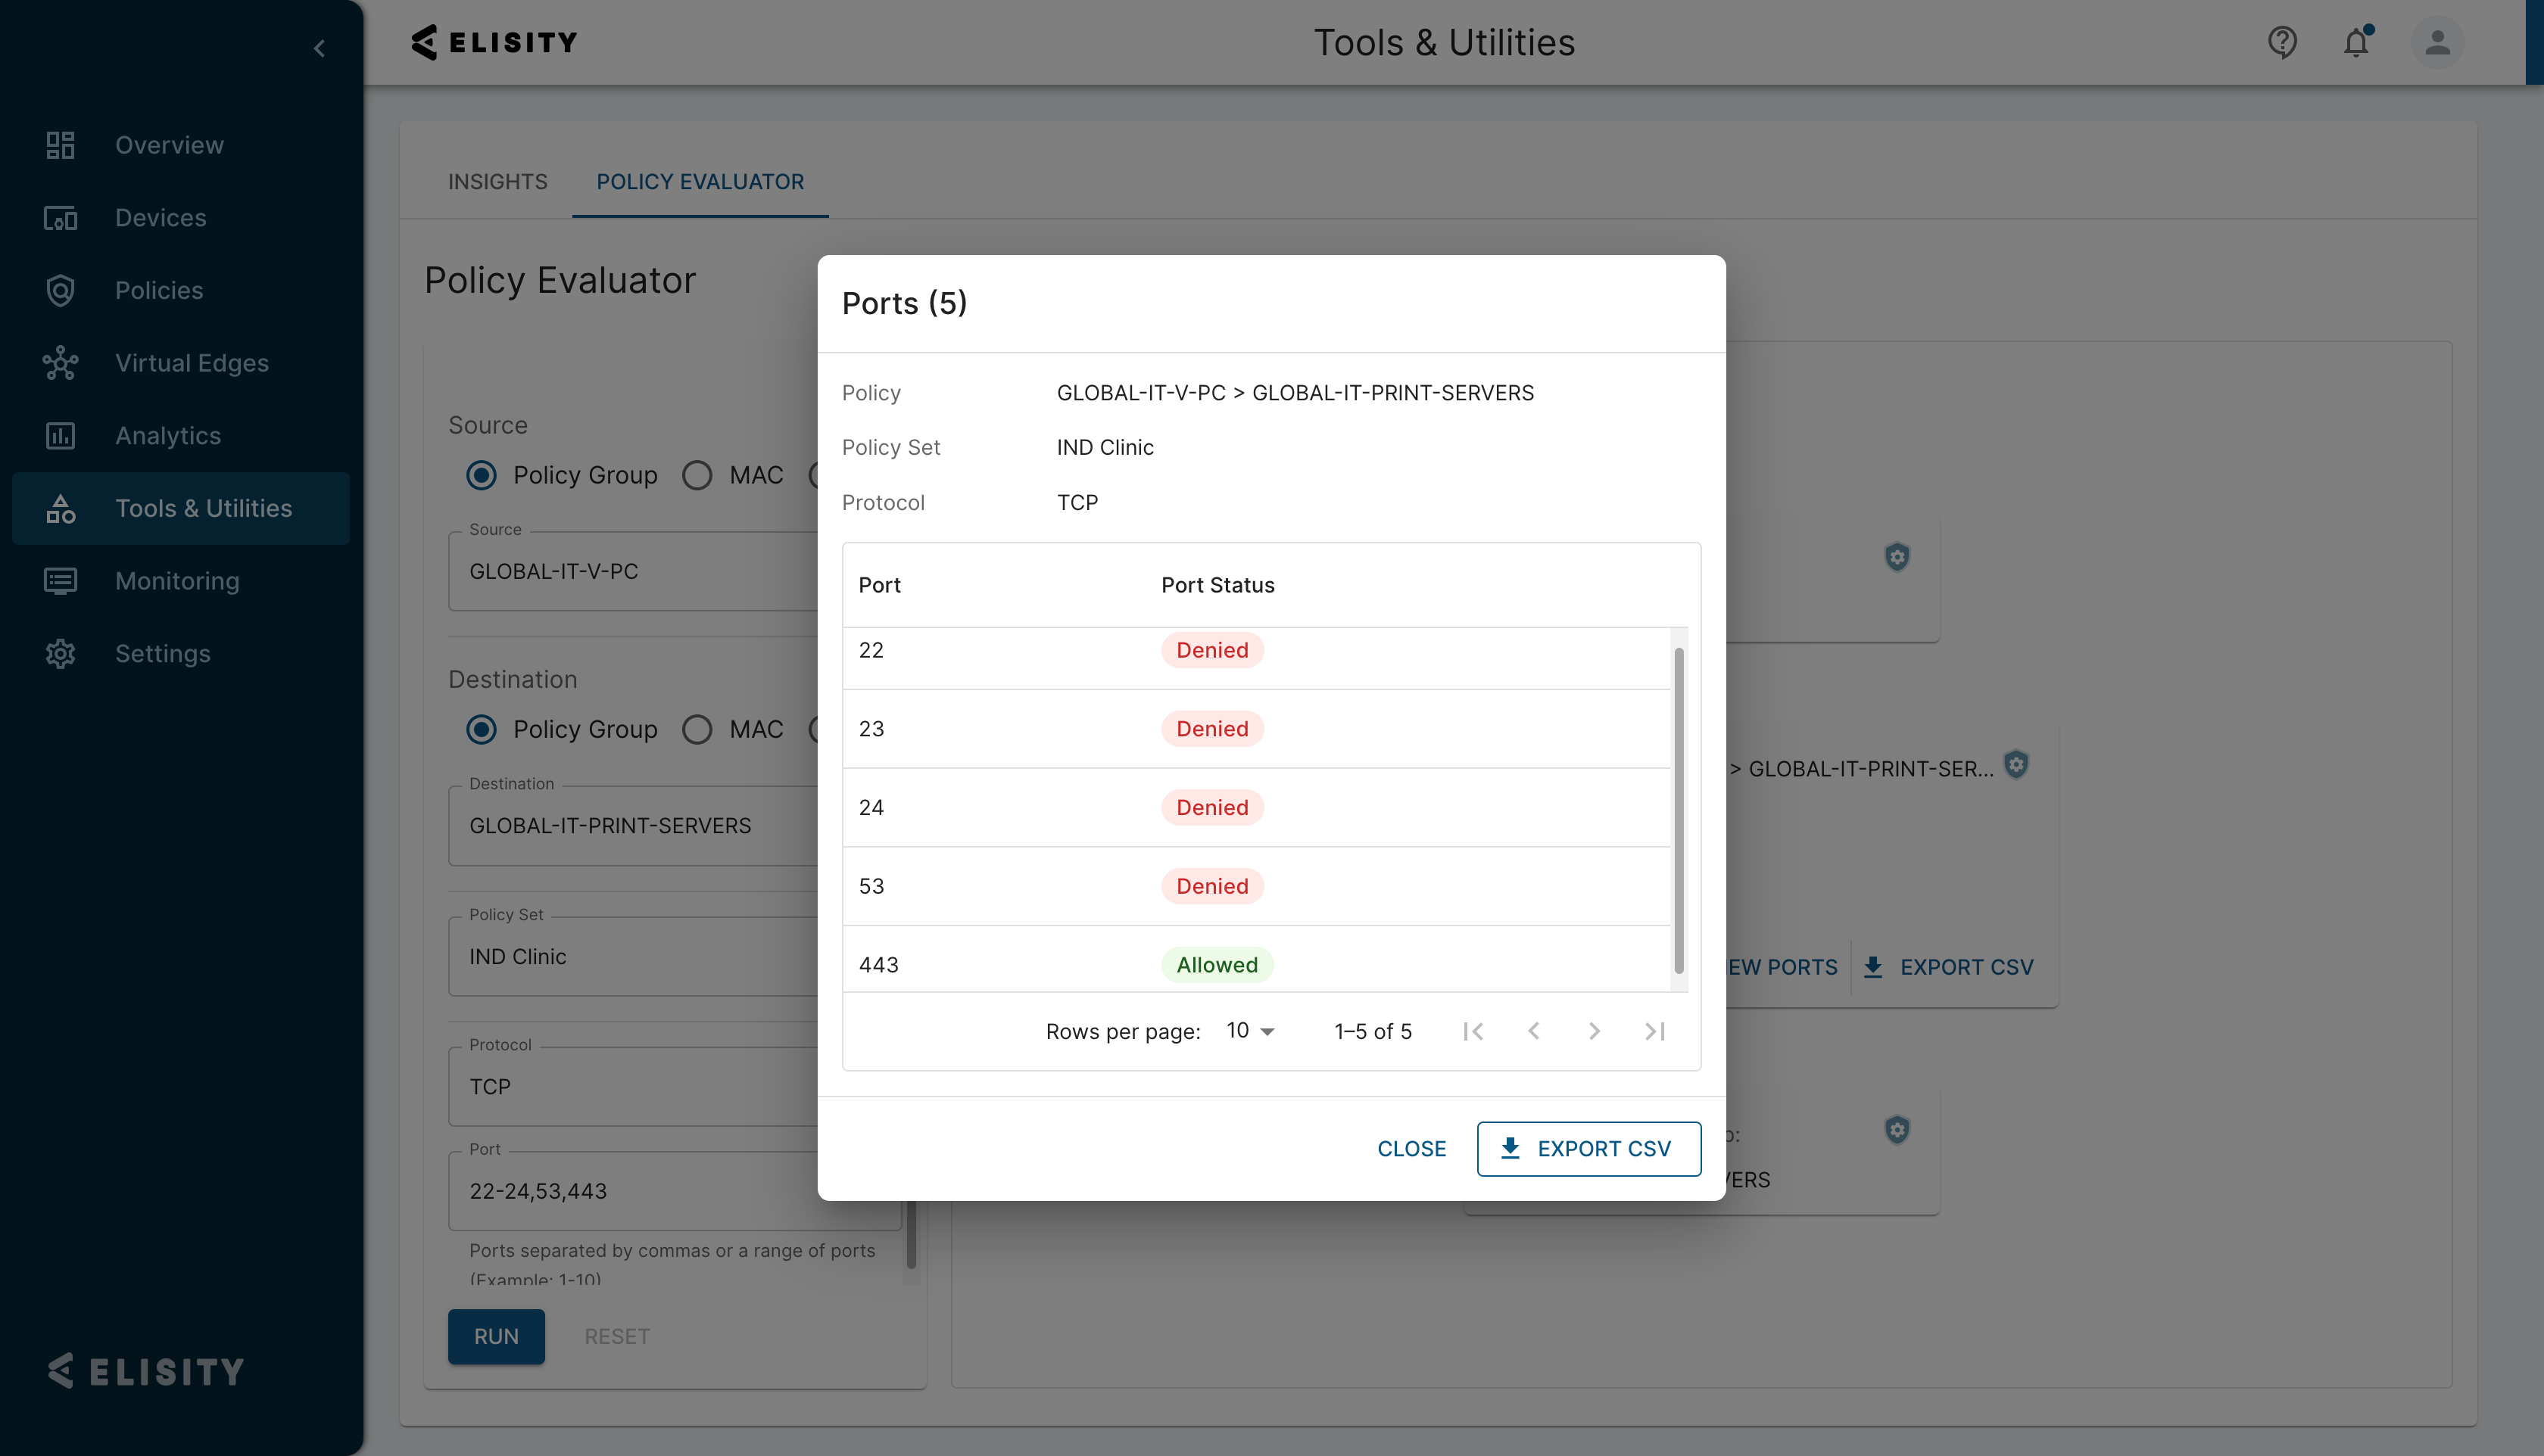2544x1456 pixels.
Task: Click the Policies shield icon
Action: [60, 290]
